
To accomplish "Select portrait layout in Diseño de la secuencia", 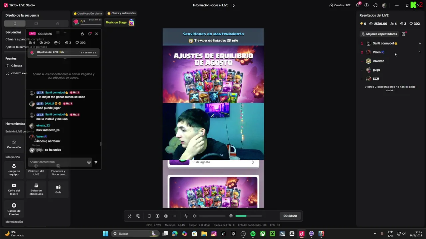I will coord(15,23).
